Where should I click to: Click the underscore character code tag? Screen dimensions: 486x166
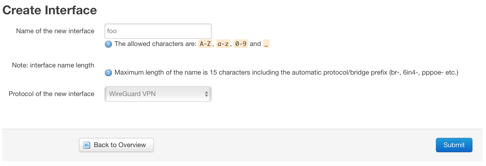(266, 44)
